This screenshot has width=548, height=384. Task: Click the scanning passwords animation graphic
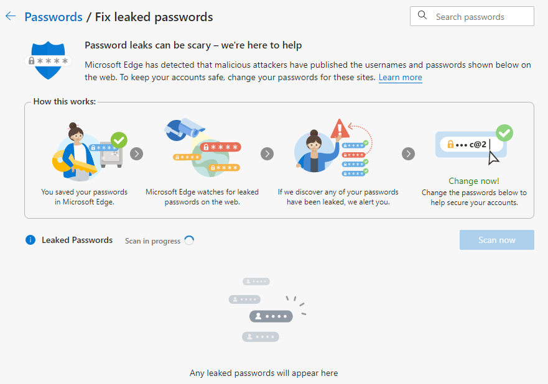click(x=267, y=309)
